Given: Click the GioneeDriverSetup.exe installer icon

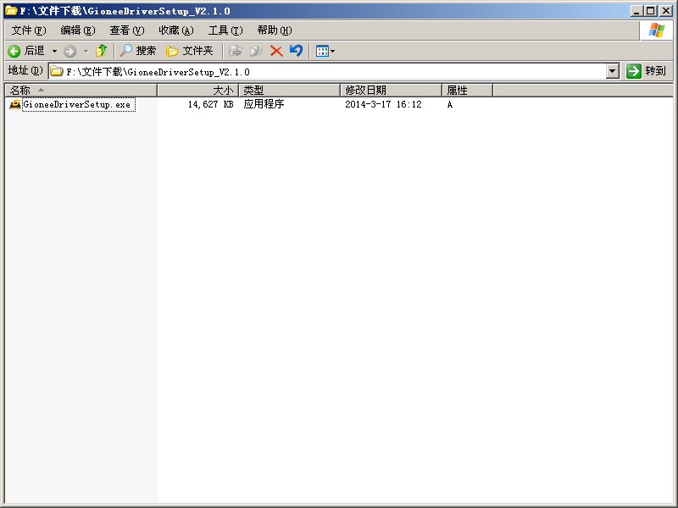Looking at the screenshot, I should 15,104.
